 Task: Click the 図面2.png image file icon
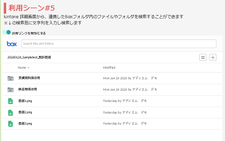tap(11, 113)
